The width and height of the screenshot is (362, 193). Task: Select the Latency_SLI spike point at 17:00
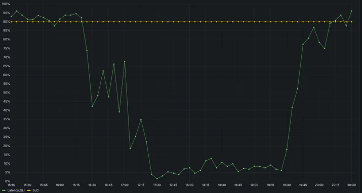[125, 61]
